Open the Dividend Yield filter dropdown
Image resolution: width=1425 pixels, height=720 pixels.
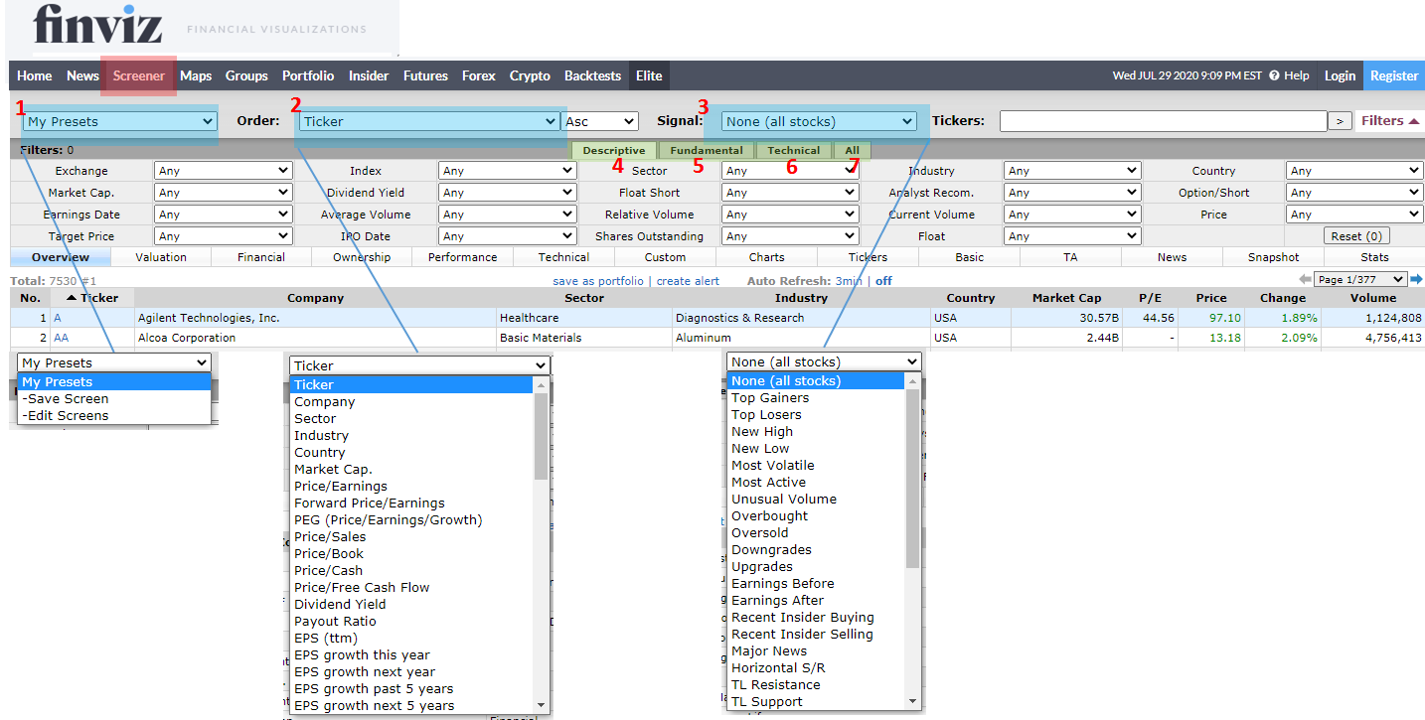point(507,193)
